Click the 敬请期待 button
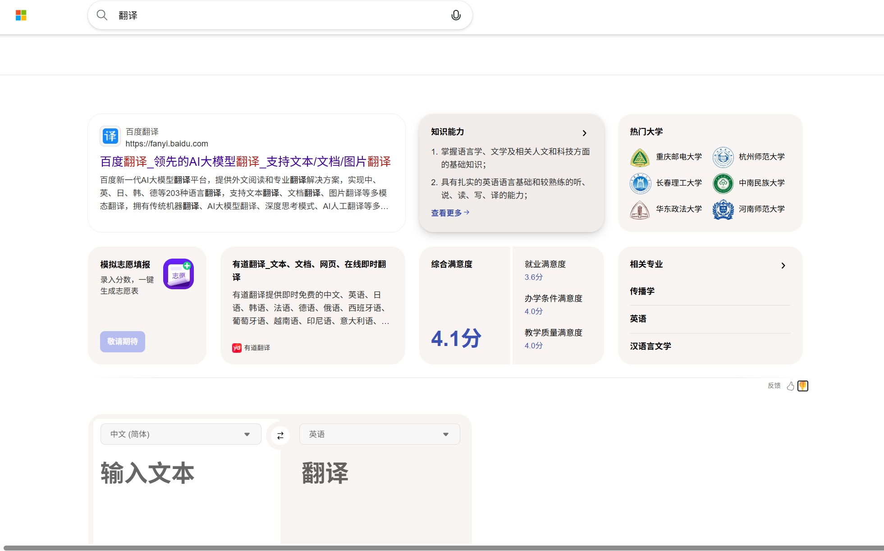The image size is (884, 551). coord(123,342)
